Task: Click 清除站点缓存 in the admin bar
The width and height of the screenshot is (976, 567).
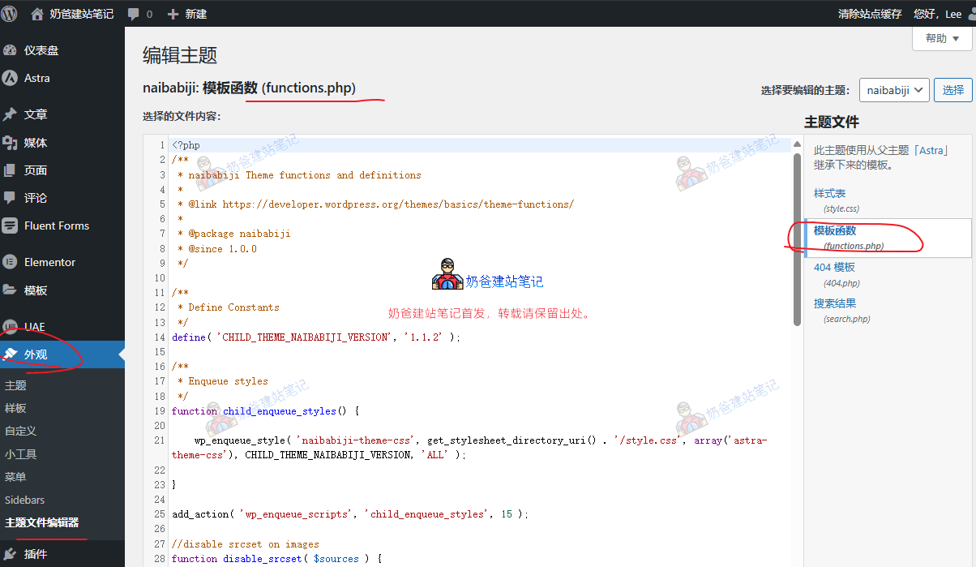Action: [869, 14]
